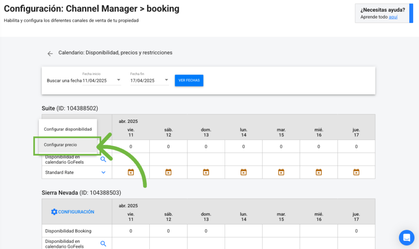
Task: Click the Standard Rate calendar icon for vie. 11
Action: tap(131, 172)
